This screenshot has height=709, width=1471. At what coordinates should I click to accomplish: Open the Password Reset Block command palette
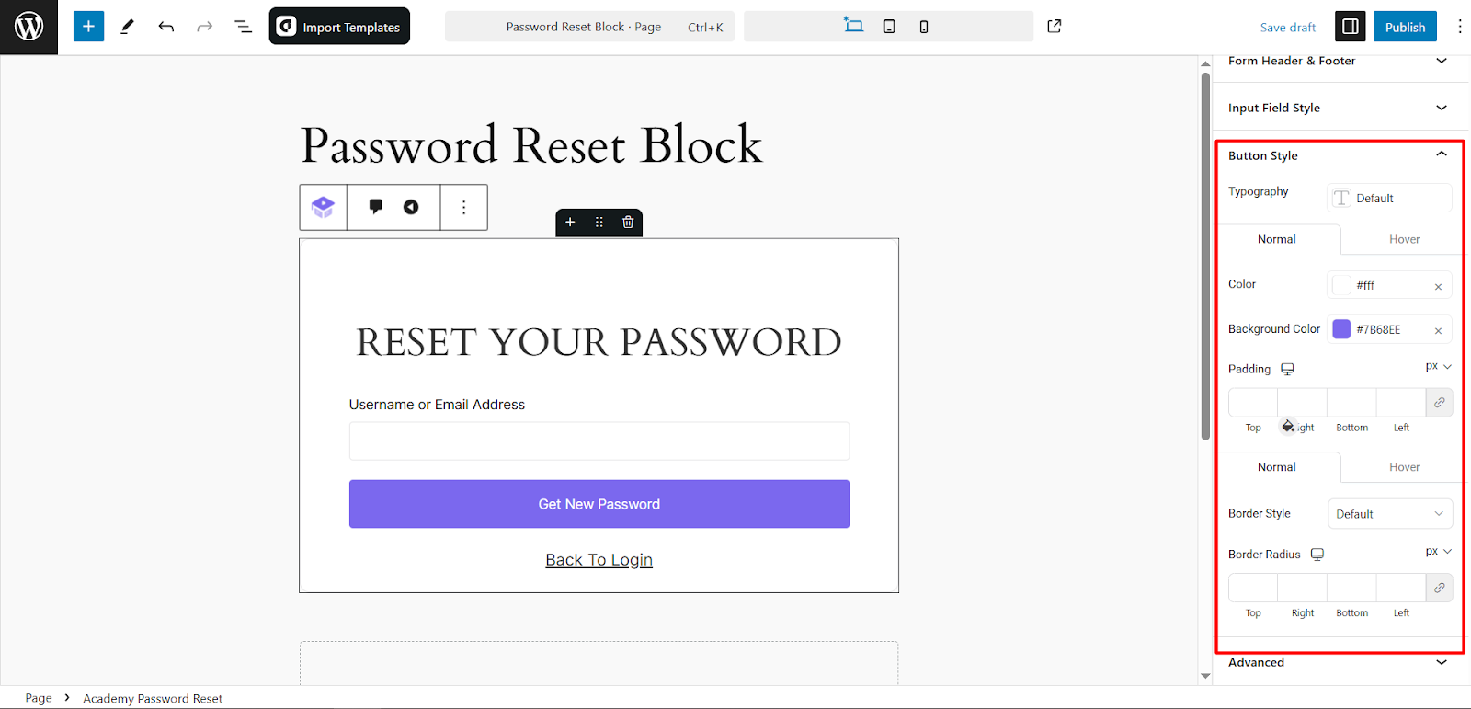(x=589, y=27)
